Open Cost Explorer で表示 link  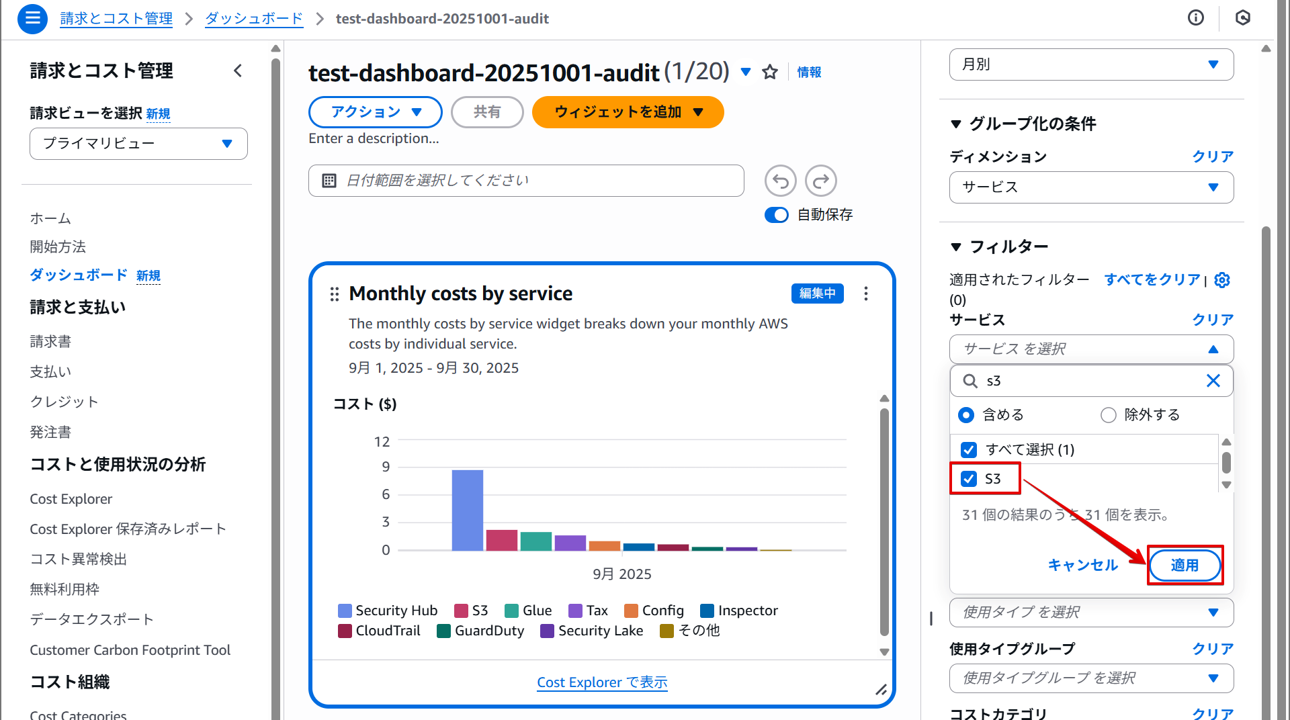pyautogui.click(x=601, y=682)
